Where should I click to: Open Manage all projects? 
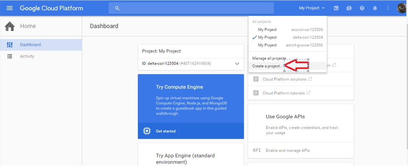tap(269, 58)
